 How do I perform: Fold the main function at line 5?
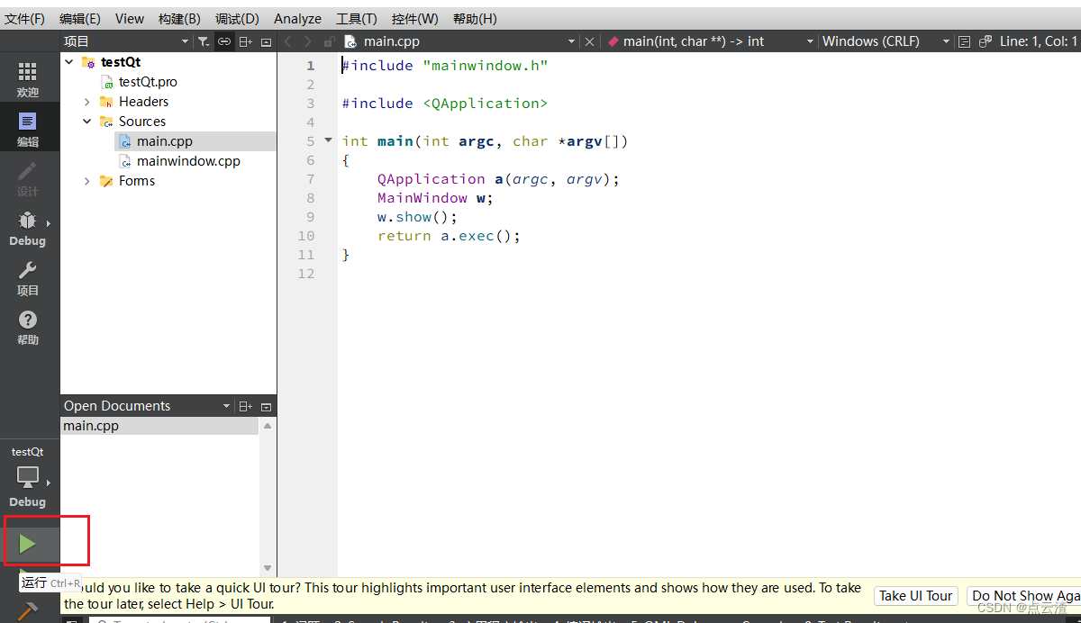point(328,140)
